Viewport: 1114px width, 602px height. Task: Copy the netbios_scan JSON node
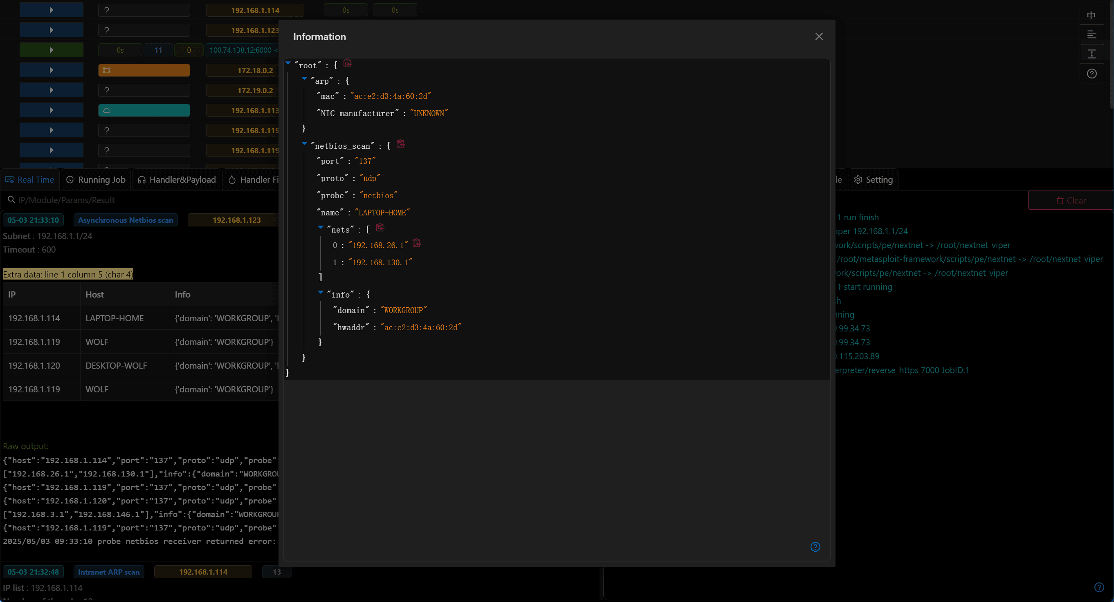click(x=400, y=143)
